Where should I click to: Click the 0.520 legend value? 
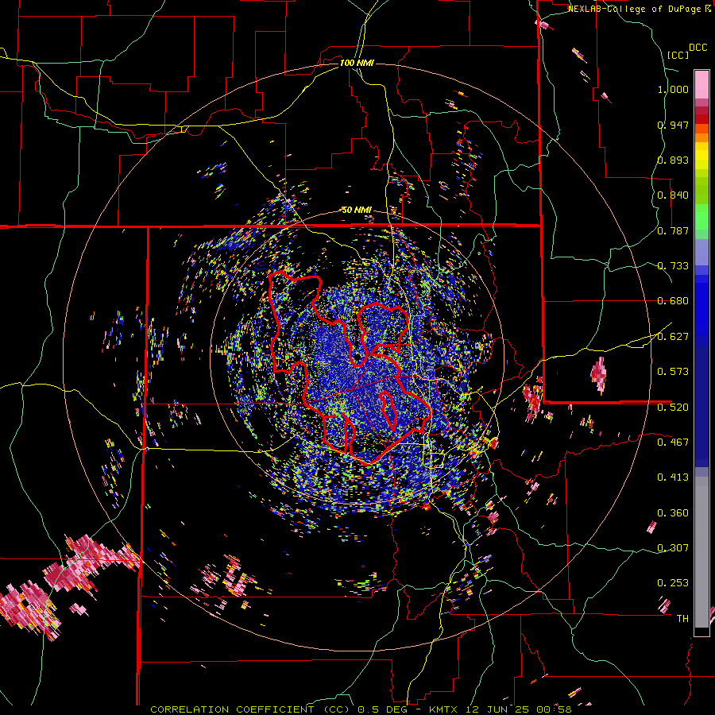click(x=673, y=408)
